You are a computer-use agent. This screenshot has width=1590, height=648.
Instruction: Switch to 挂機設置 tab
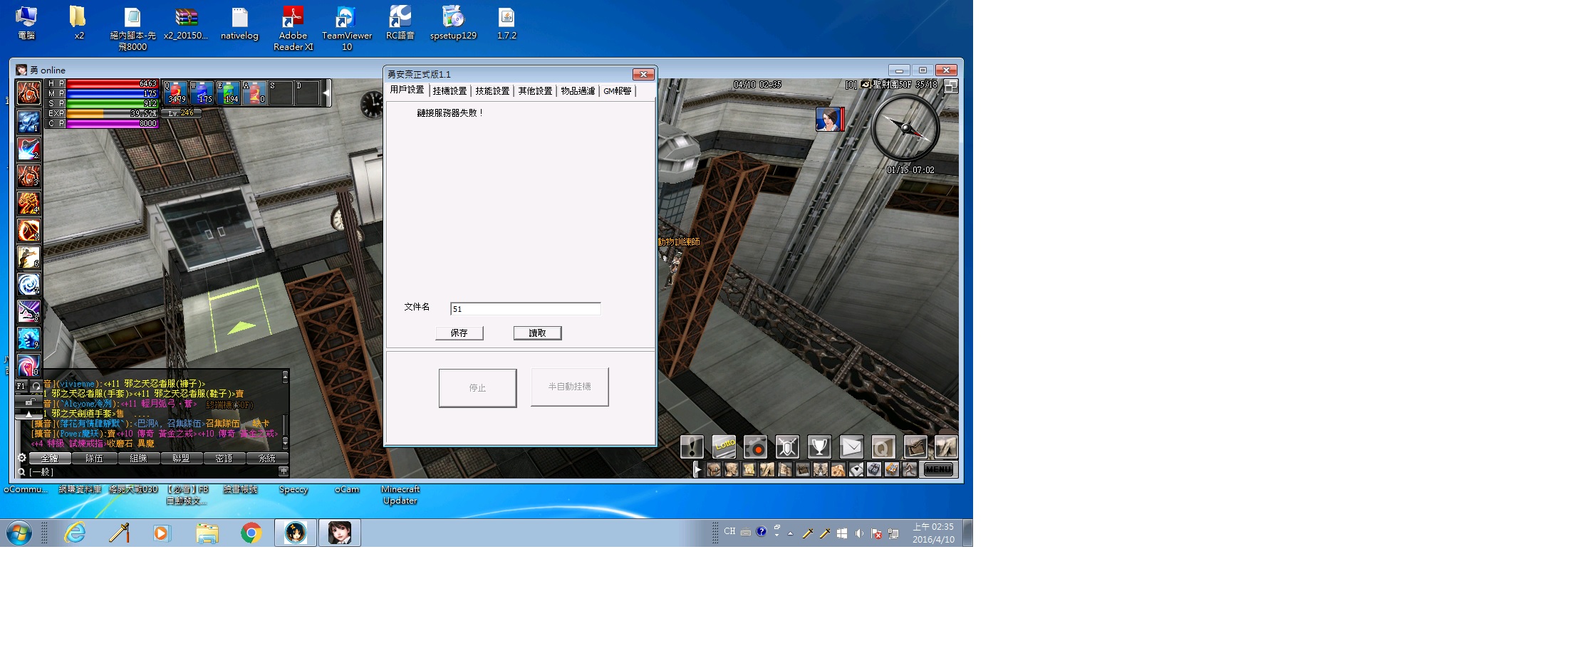(450, 91)
